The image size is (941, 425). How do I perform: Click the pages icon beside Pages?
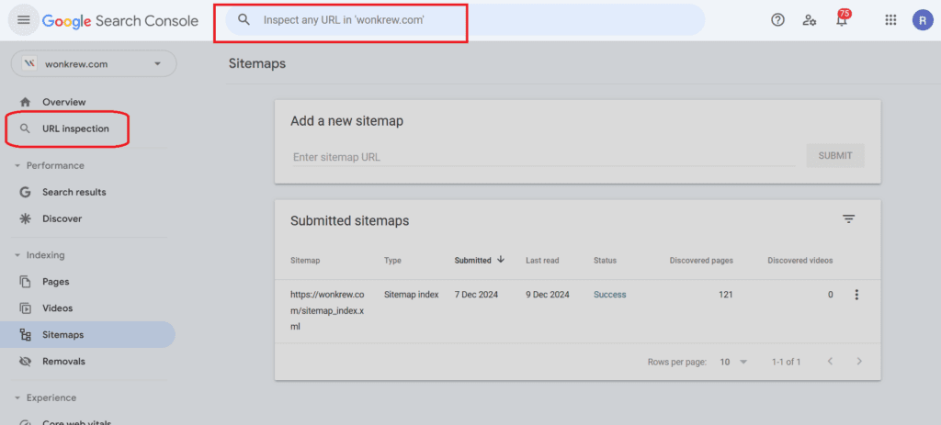pyautogui.click(x=25, y=281)
